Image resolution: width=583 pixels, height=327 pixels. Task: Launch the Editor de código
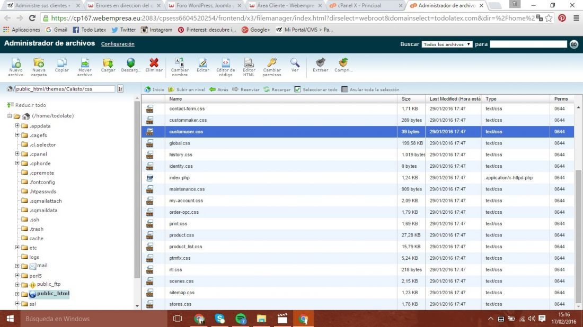(x=226, y=67)
